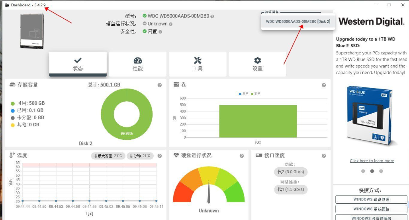Image resolution: width=409 pixels, height=220 pixels.
Task: Click the 未分配: 0 GB legend entry
Action: coord(27,118)
